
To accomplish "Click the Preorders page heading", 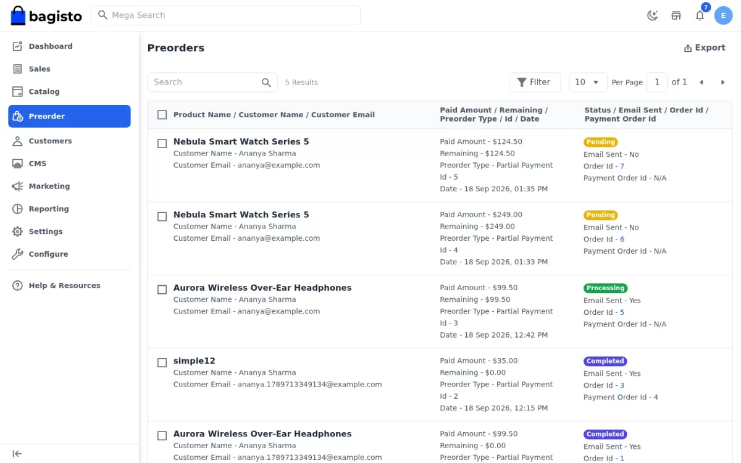I will point(175,48).
